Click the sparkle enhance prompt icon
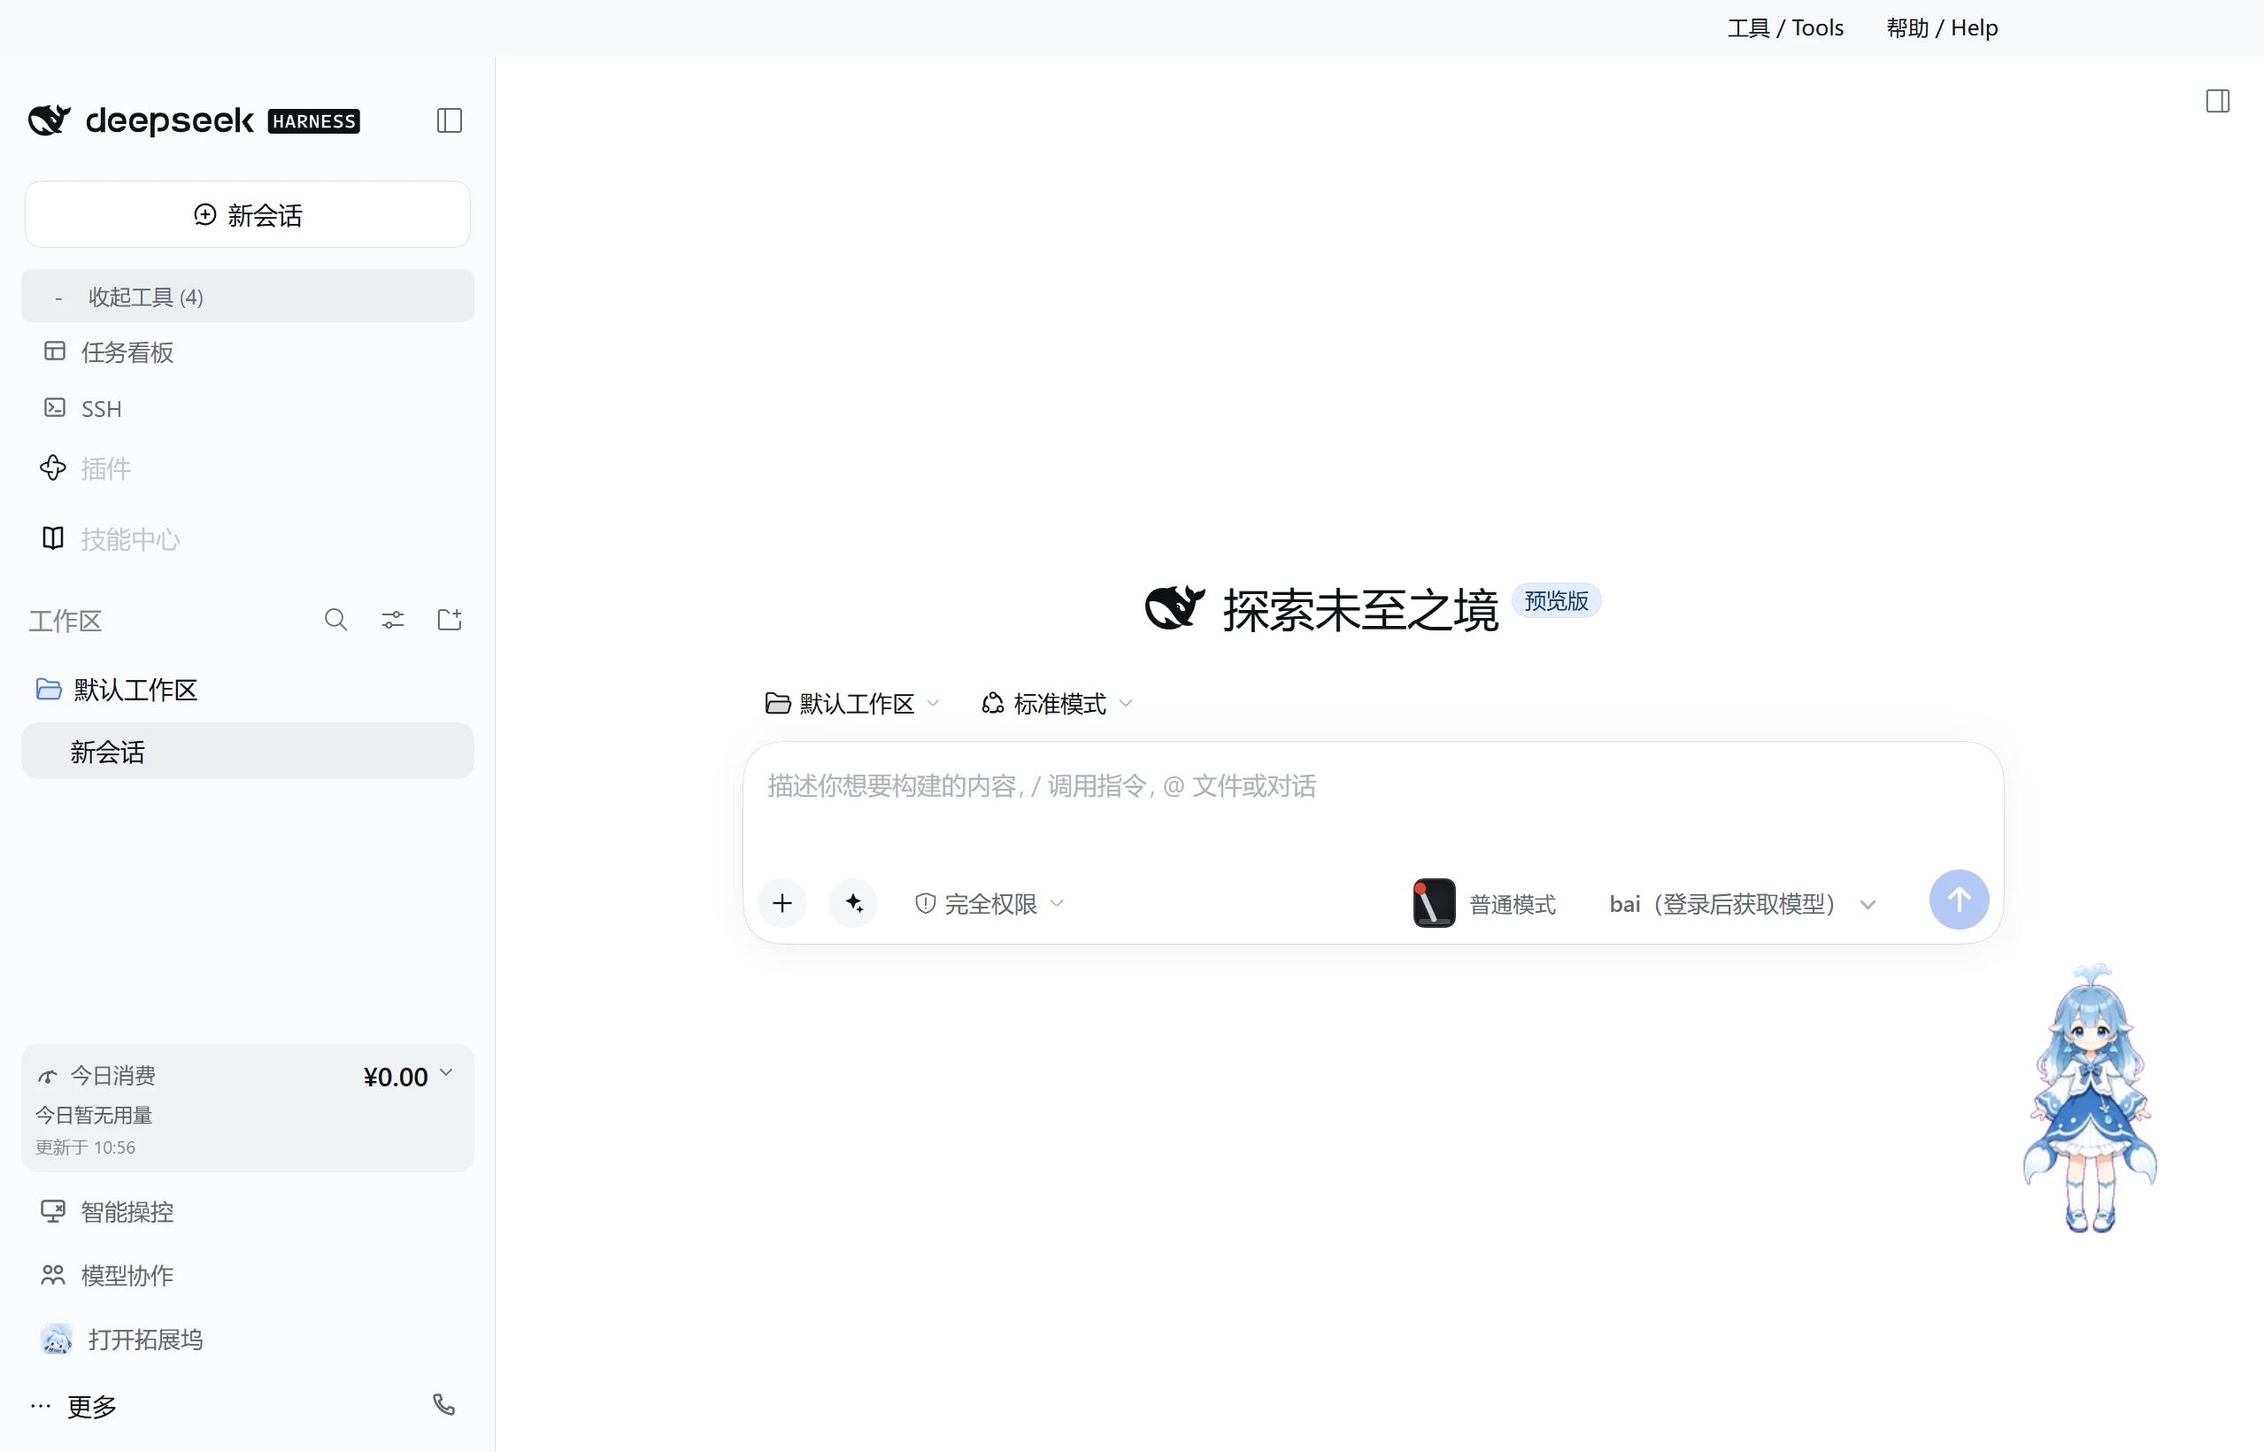Screen dimensions: 2264x1452 point(854,903)
